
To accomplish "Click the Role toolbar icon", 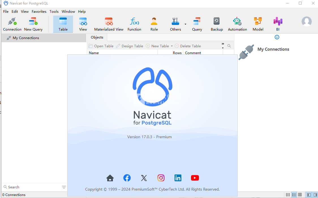I will click(x=154, y=24).
